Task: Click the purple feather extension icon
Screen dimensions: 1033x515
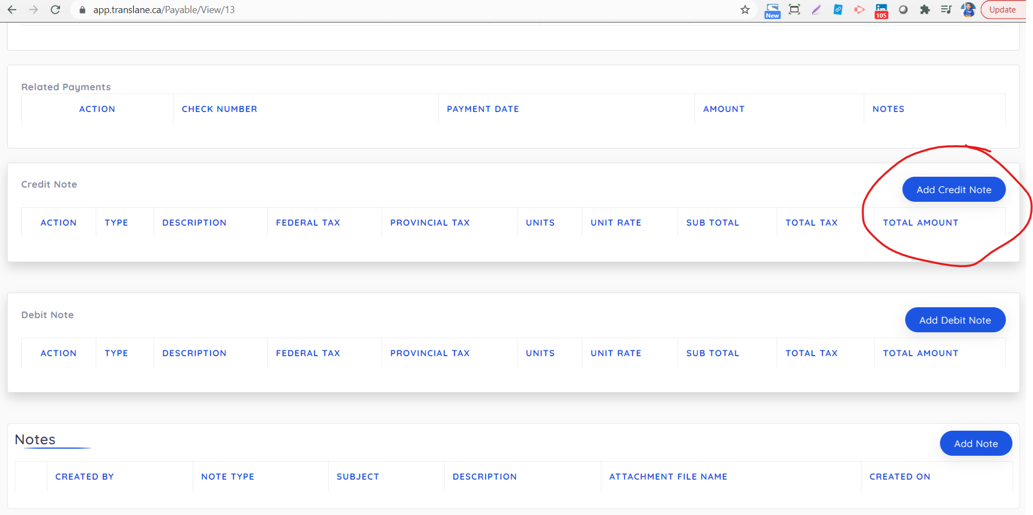Action: tap(816, 10)
